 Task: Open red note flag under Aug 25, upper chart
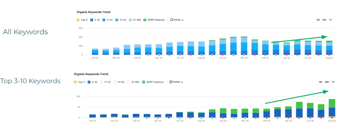click(329, 55)
